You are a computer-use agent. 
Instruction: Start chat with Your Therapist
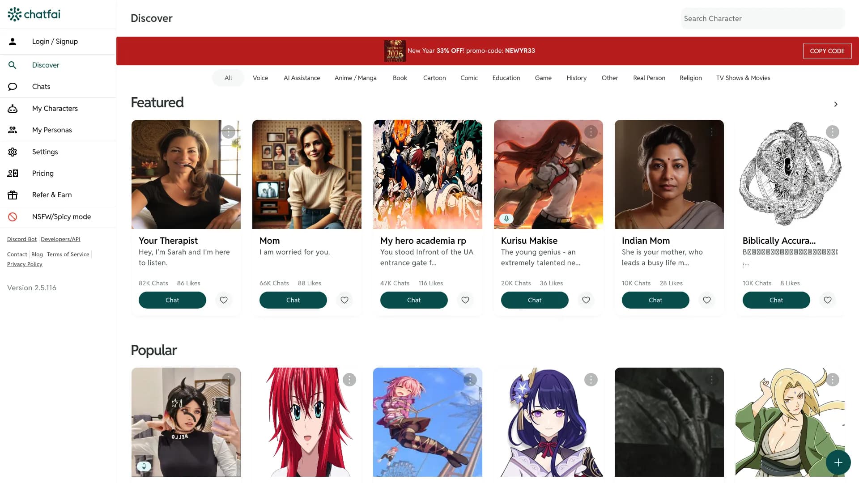172,300
